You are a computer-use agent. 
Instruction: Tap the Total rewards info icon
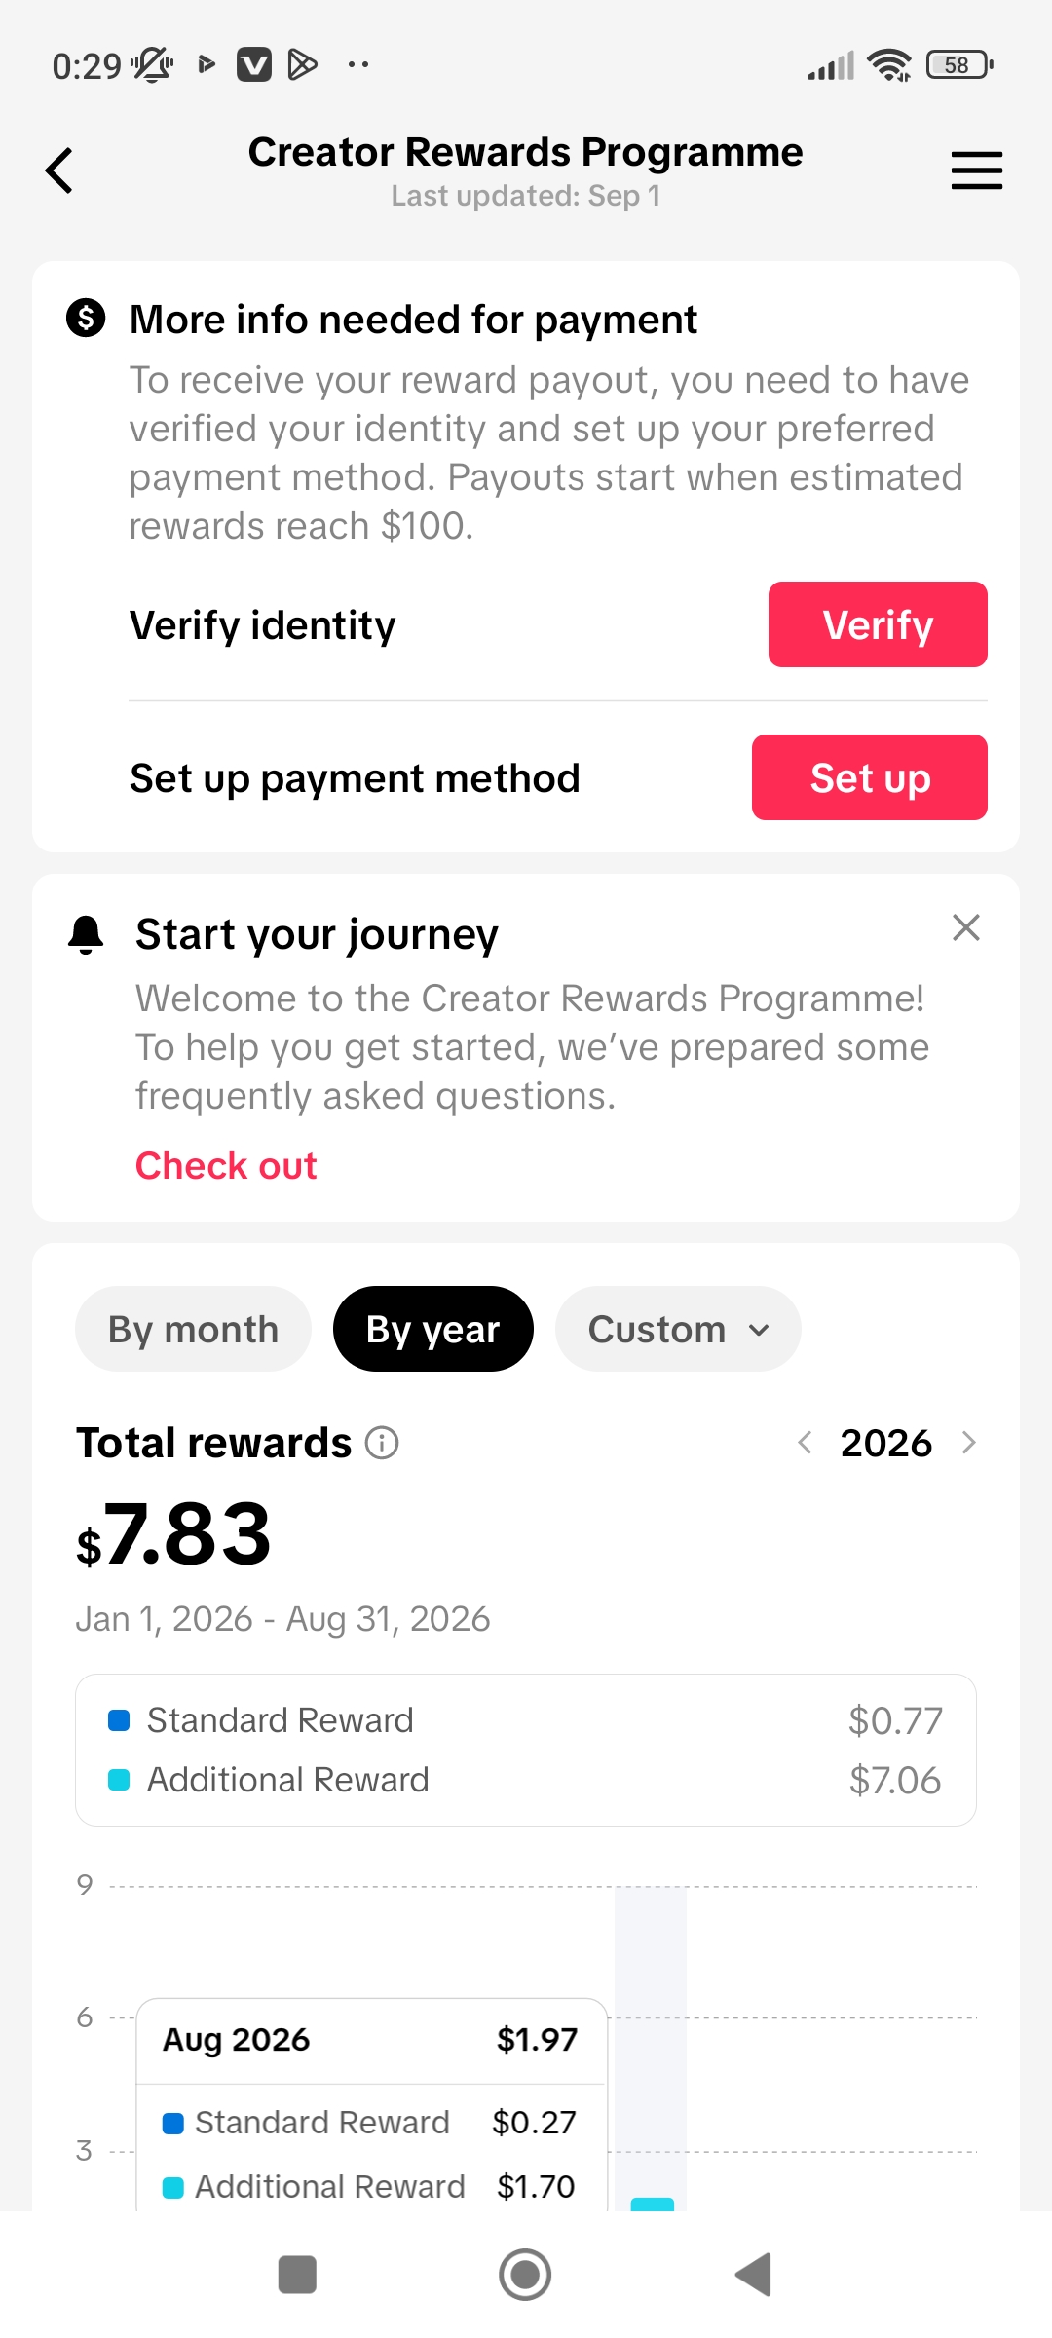(x=382, y=1443)
